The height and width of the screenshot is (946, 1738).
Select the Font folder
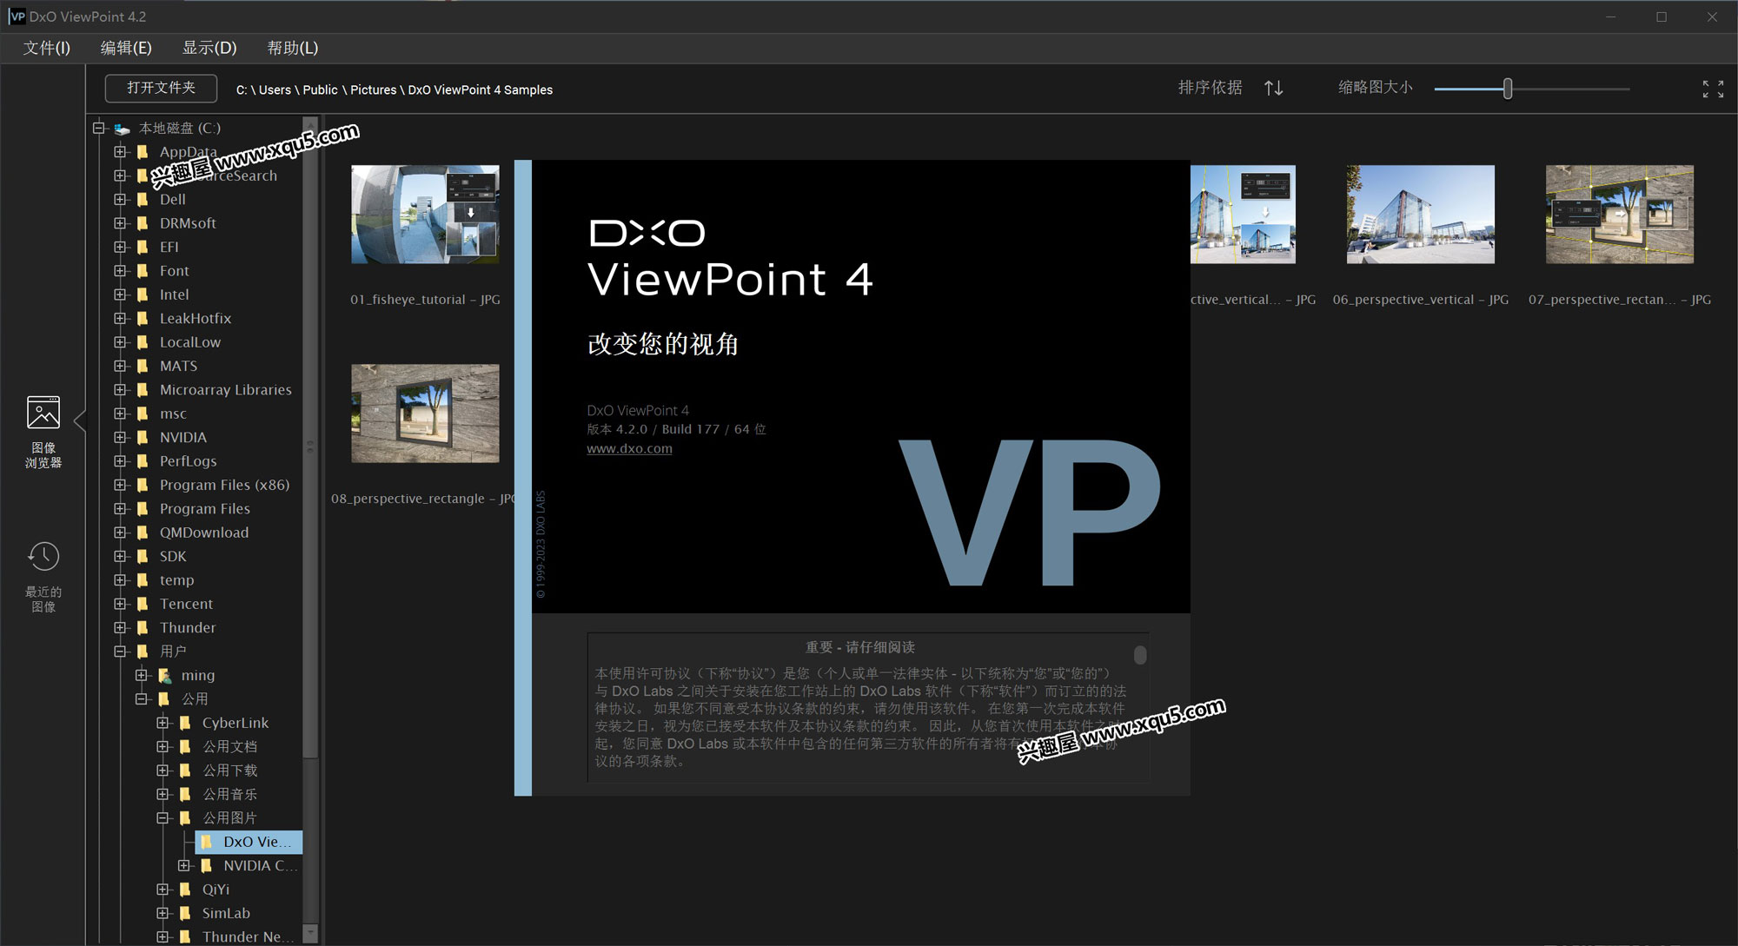(x=174, y=271)
